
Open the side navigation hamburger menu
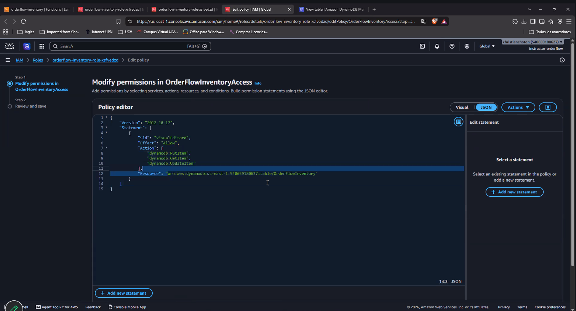click(8, 60)
